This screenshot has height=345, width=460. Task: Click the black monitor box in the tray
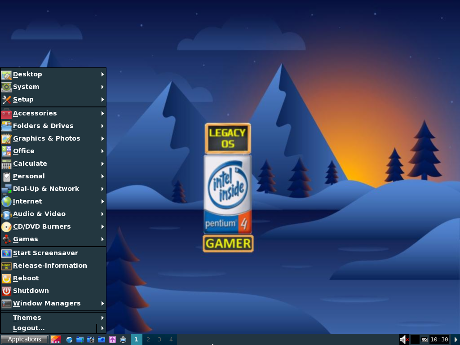[415, 340]
